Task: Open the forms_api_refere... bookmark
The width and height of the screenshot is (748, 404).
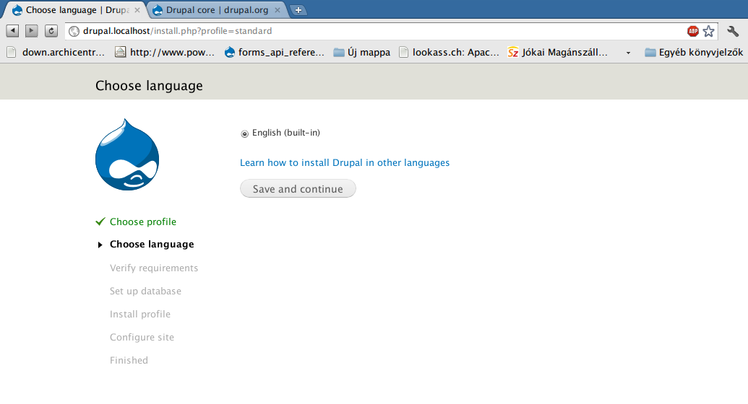Action: click(x=275, y=53)
